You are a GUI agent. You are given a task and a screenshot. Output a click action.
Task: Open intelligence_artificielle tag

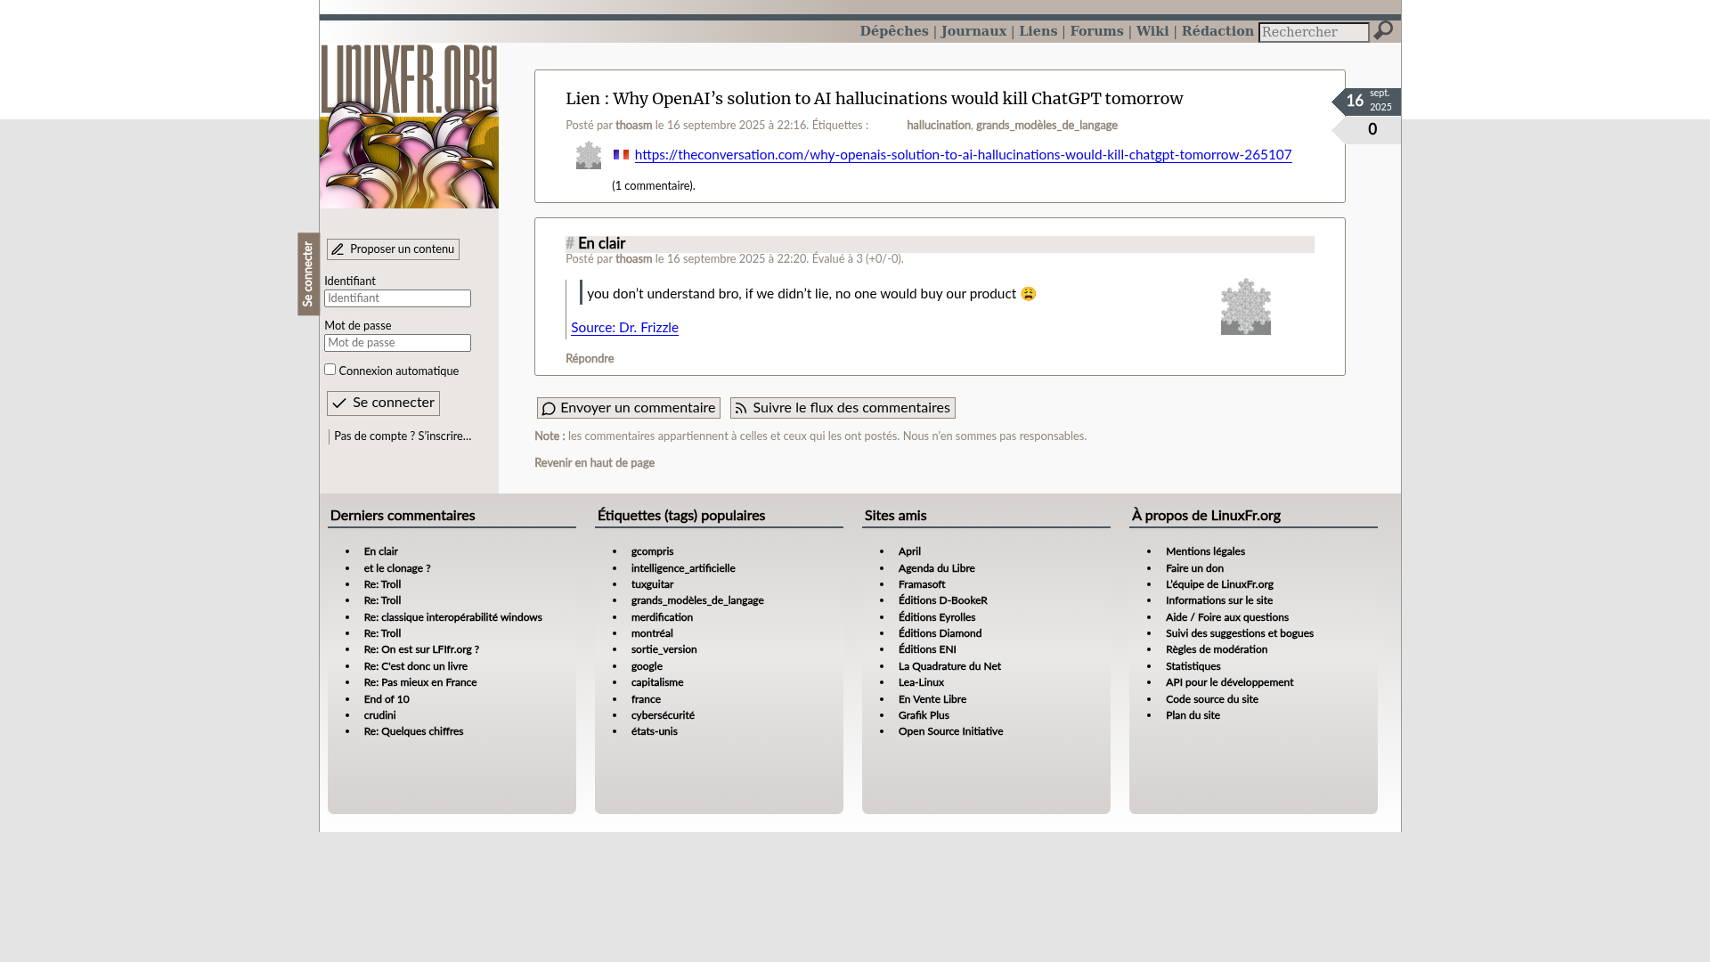pos(683,568)
